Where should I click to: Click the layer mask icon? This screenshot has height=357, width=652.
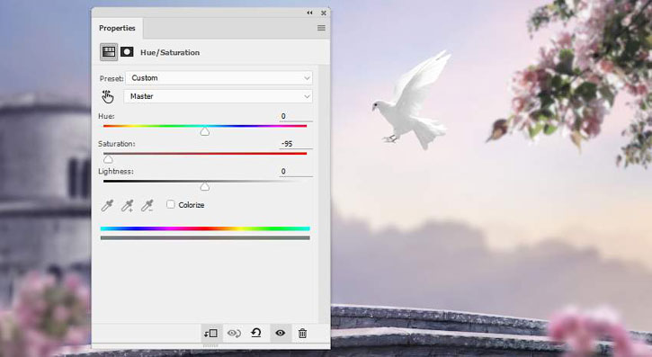click(x=127, y=52)
